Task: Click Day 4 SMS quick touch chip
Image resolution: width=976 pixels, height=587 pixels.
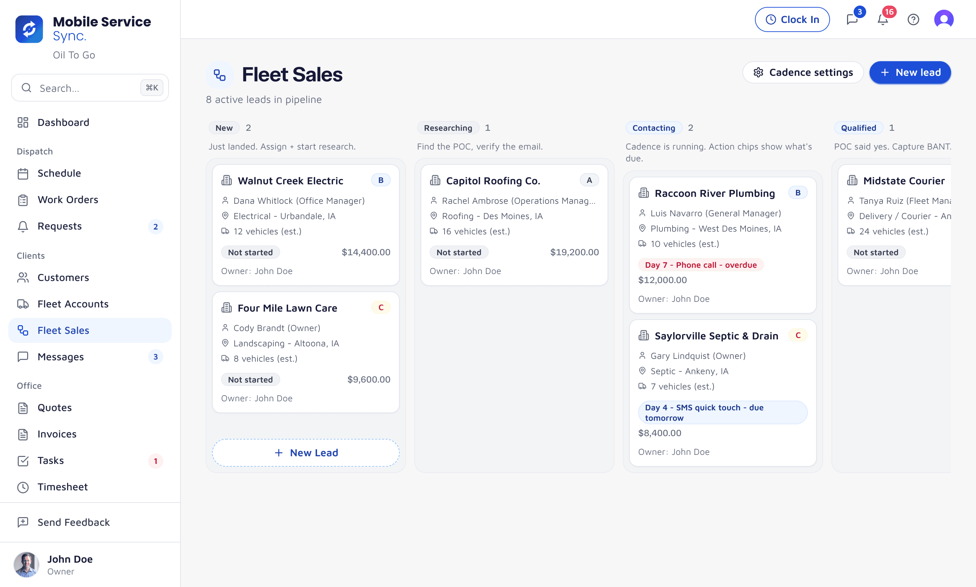Action: pos(722,412)
